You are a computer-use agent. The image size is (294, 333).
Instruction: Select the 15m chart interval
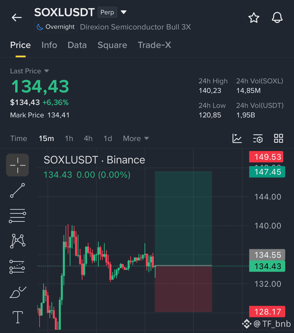pos(47,138)
